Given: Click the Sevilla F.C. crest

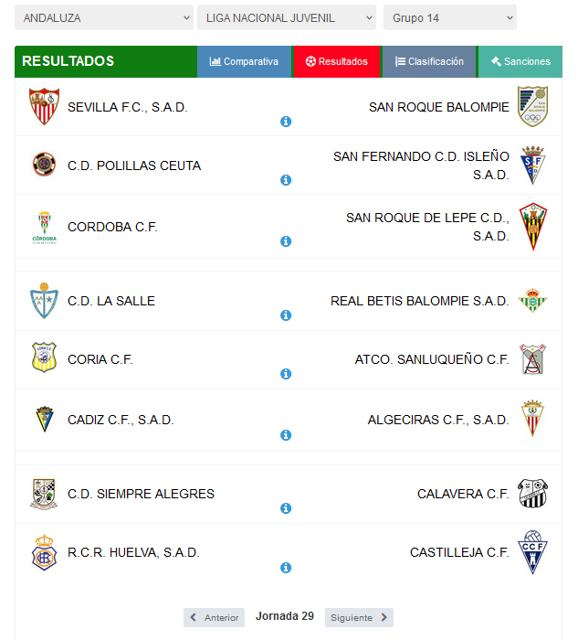Looking at the screenshot, I should coord(44,106).
